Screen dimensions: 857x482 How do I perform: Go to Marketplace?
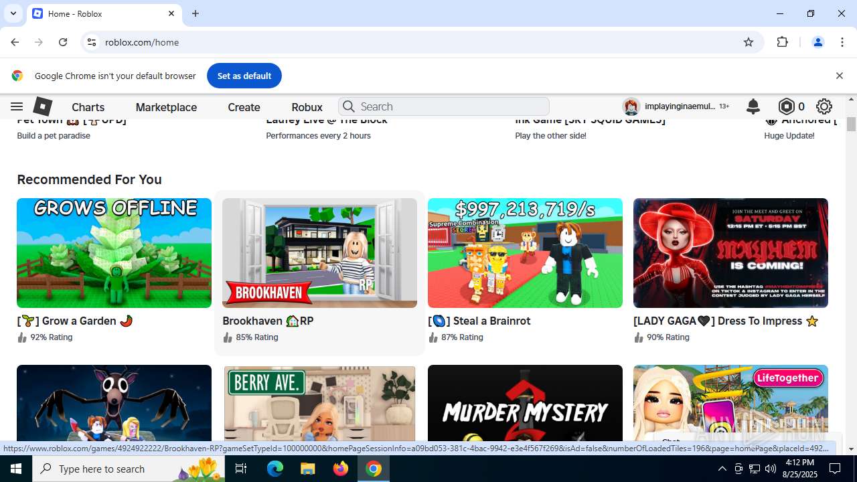click(166, 107)
